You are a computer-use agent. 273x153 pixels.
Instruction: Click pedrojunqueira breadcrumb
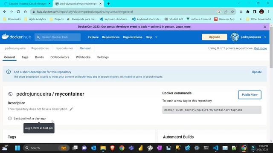15,48
